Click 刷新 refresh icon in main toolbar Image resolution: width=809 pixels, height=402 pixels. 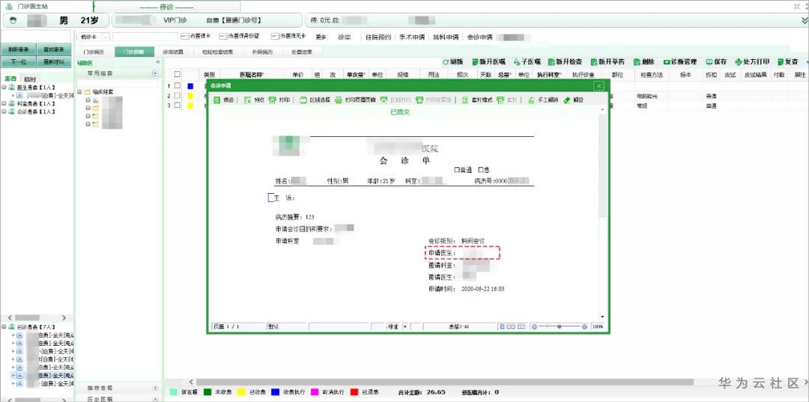pyautogui.click(x=446, y=61)
